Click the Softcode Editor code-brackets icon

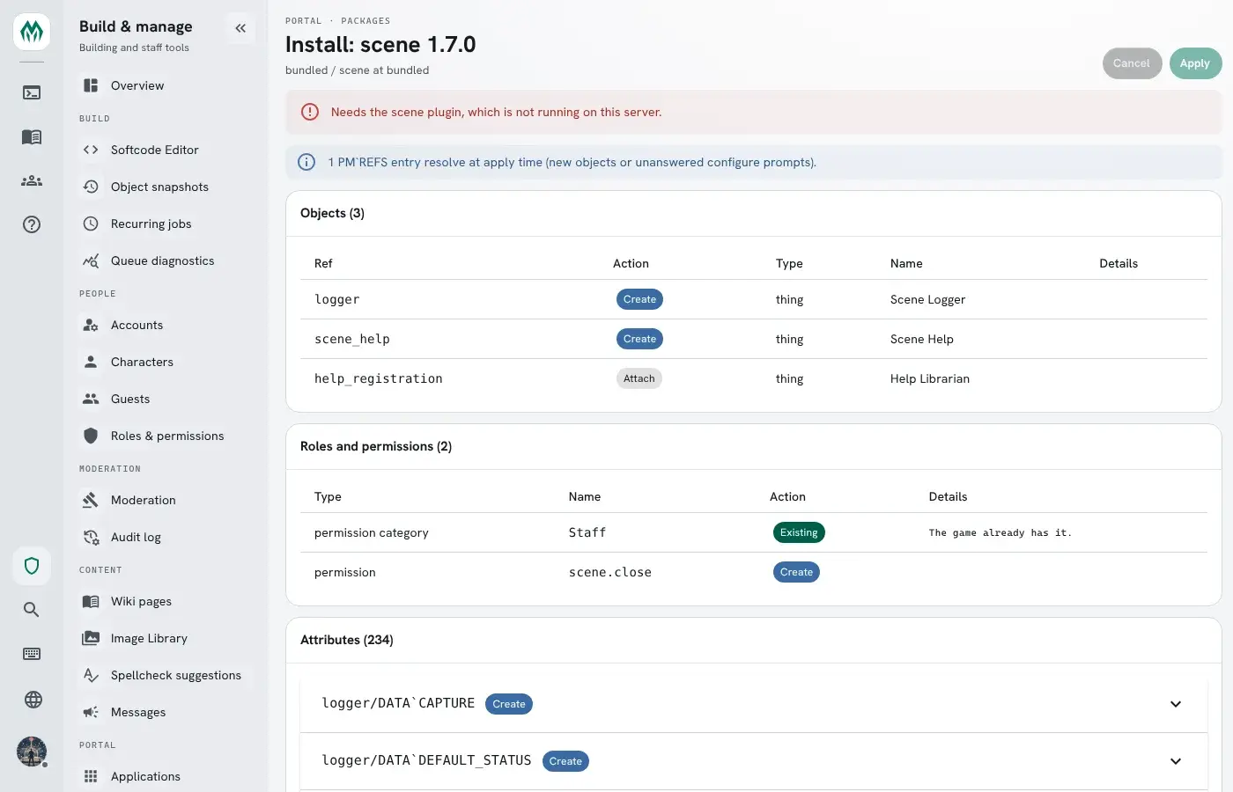click(x=91, y=150)
